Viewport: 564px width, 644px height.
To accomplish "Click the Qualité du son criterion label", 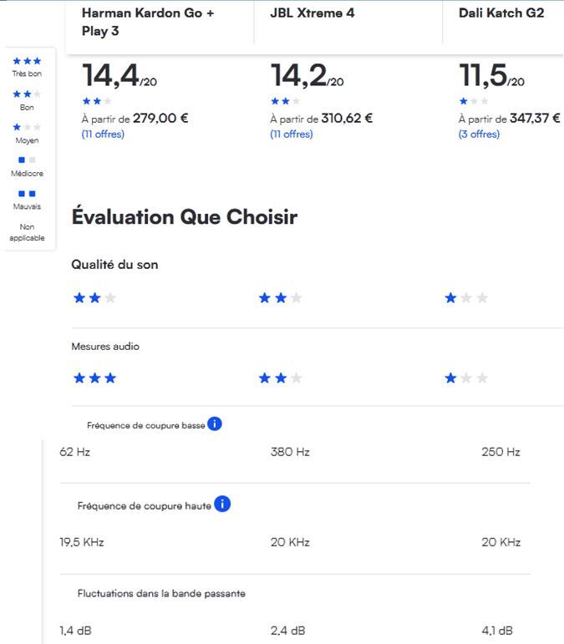I will click(115, 265).
